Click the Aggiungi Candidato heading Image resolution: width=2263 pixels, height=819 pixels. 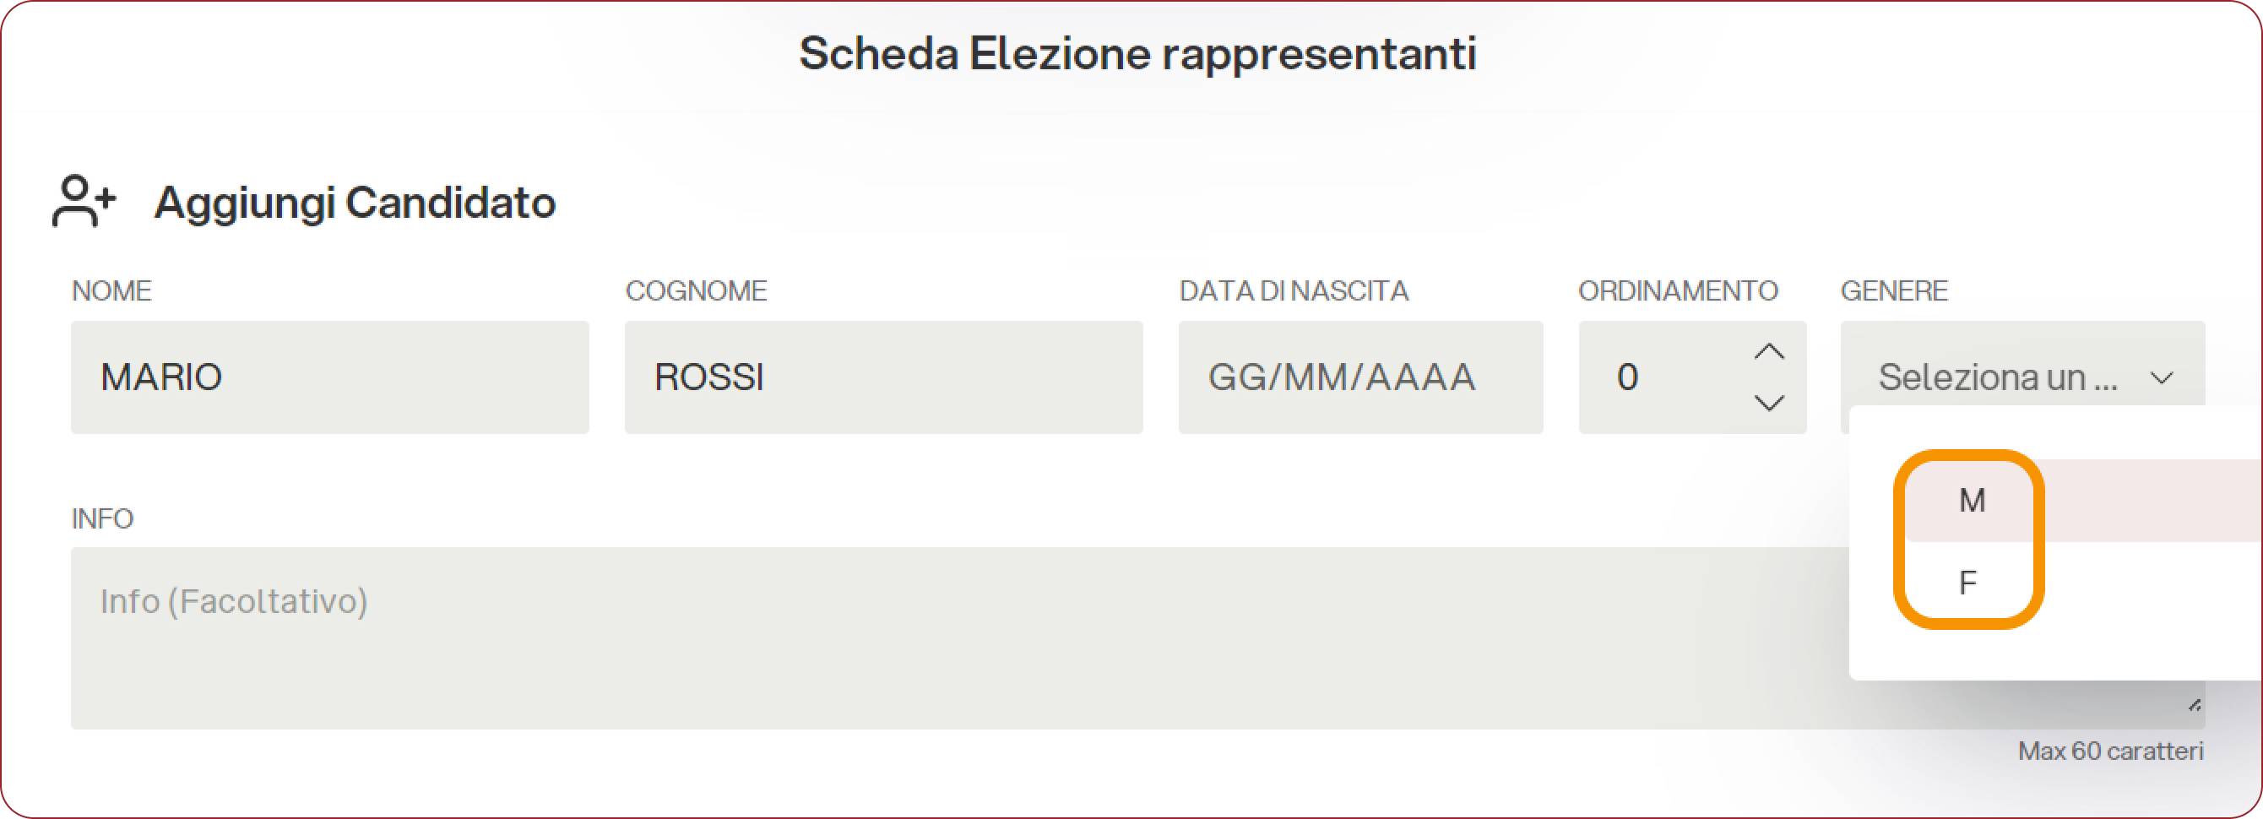pyautogui.click(x=354, y=202)
